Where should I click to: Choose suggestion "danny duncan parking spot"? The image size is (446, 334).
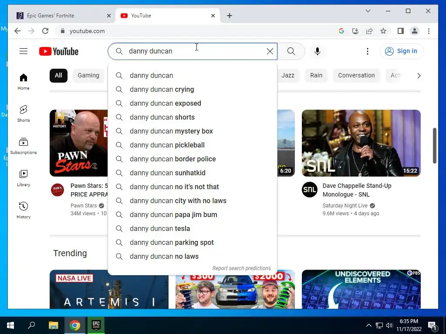tap(193, 243)
